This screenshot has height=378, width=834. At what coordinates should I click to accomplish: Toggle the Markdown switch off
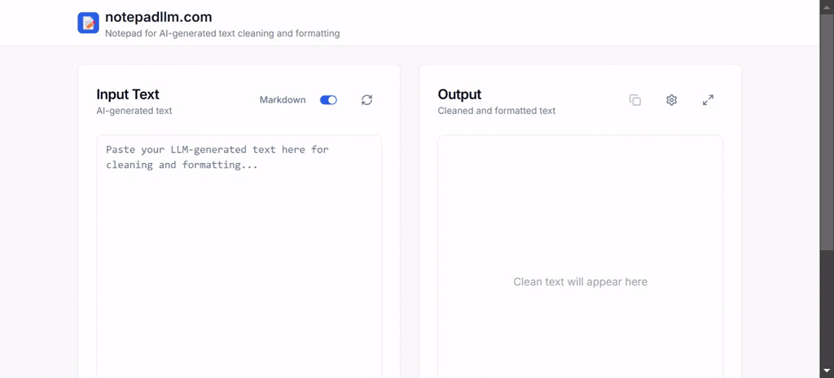328,100
